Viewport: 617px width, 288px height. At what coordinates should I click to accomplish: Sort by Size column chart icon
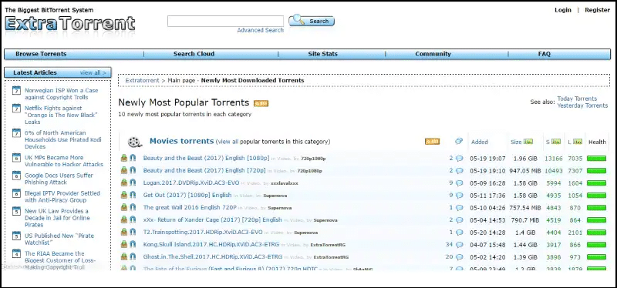click(528, 142)
